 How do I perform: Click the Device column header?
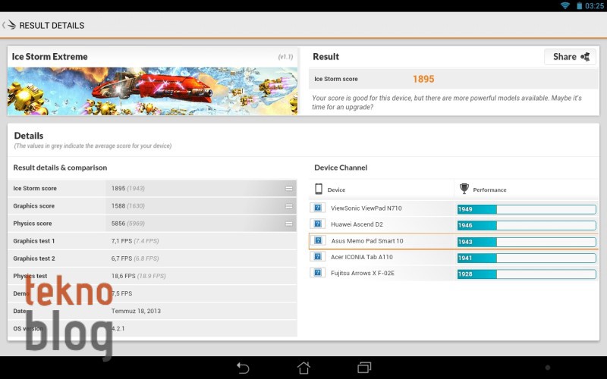(335, 189)
